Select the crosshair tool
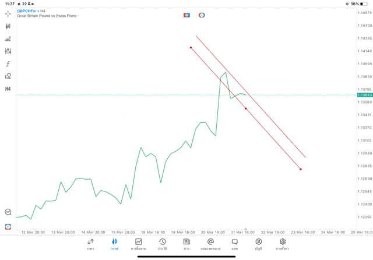The width and height of the screenshot is (373, 260). click(x=8, y=14)
